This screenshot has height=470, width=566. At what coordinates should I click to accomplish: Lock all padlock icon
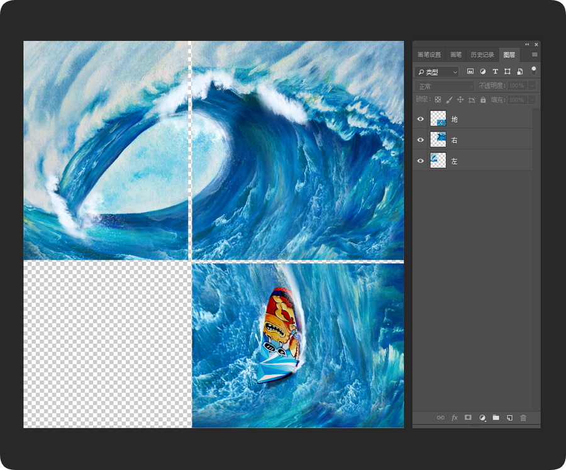coord(483,99)
